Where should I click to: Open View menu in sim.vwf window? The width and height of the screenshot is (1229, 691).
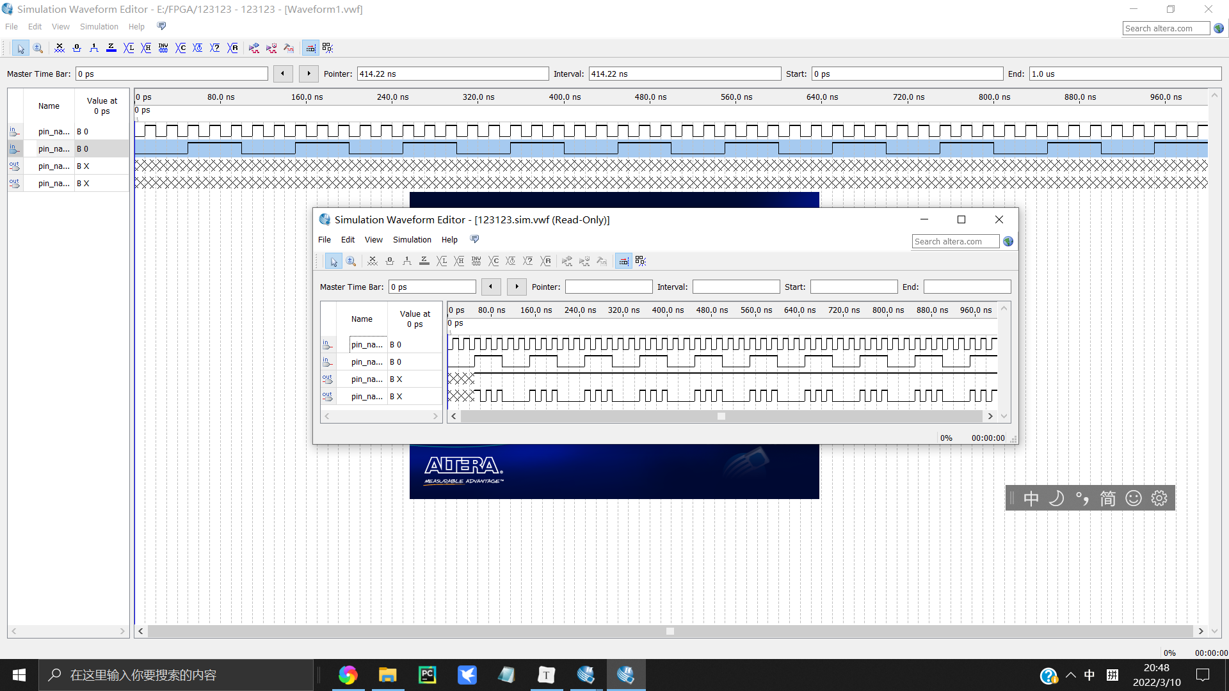point(374,239)
